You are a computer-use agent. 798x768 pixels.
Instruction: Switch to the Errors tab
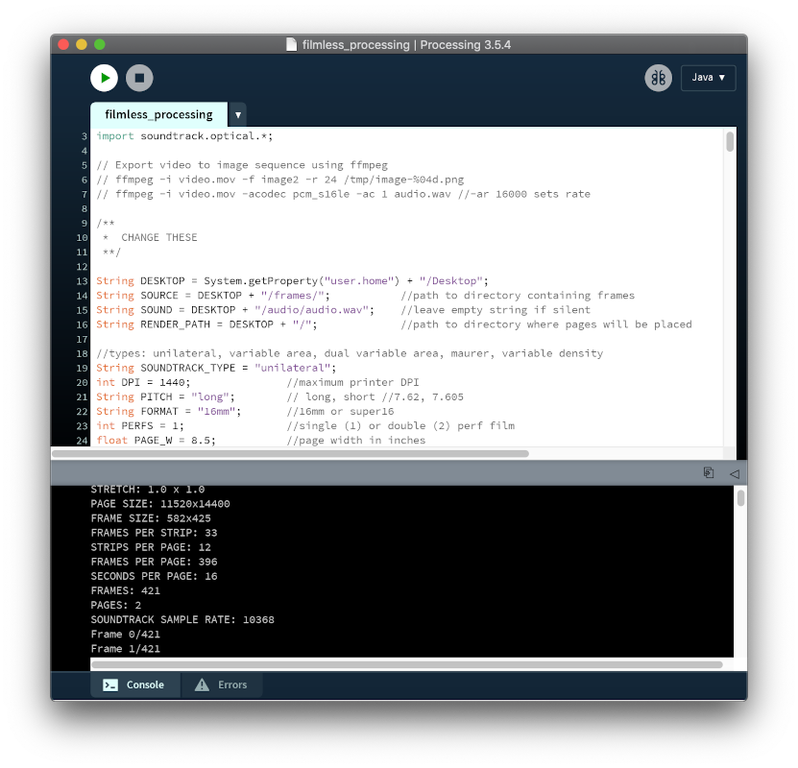click(x=222, y=684)
